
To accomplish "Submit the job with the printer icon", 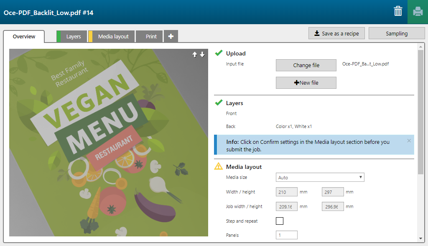I will (x=418, y=12).
